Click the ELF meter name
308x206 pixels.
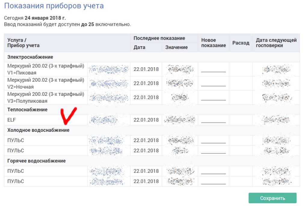coord(11,120)
